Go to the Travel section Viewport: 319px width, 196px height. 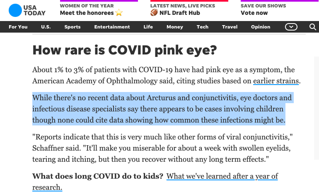(230, 27)
